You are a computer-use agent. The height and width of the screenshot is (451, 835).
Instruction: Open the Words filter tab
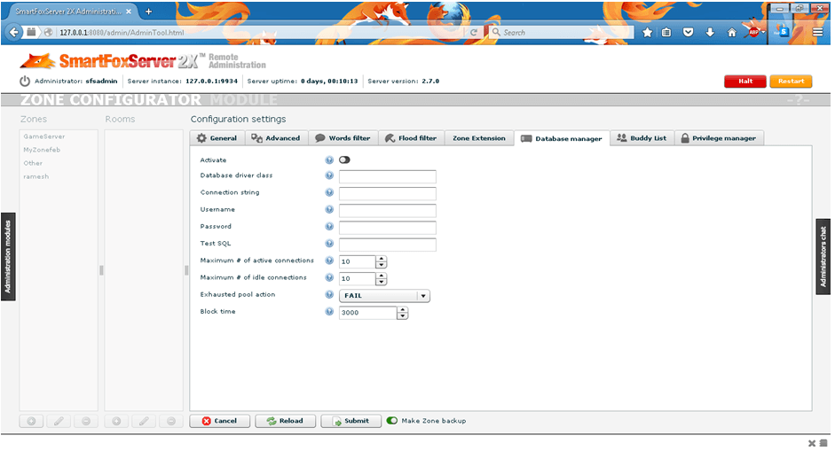point(343,138)
